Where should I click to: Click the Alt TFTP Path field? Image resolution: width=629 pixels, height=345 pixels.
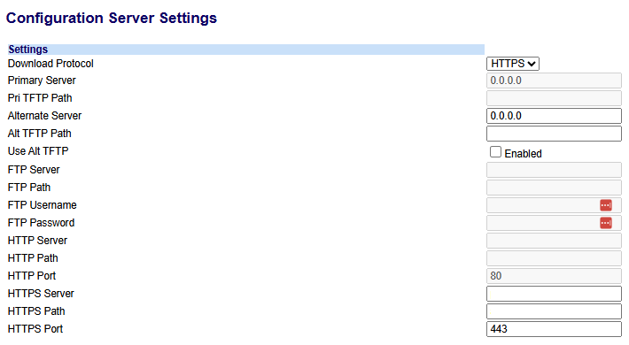pyautogui.click(x=554, y=134)
